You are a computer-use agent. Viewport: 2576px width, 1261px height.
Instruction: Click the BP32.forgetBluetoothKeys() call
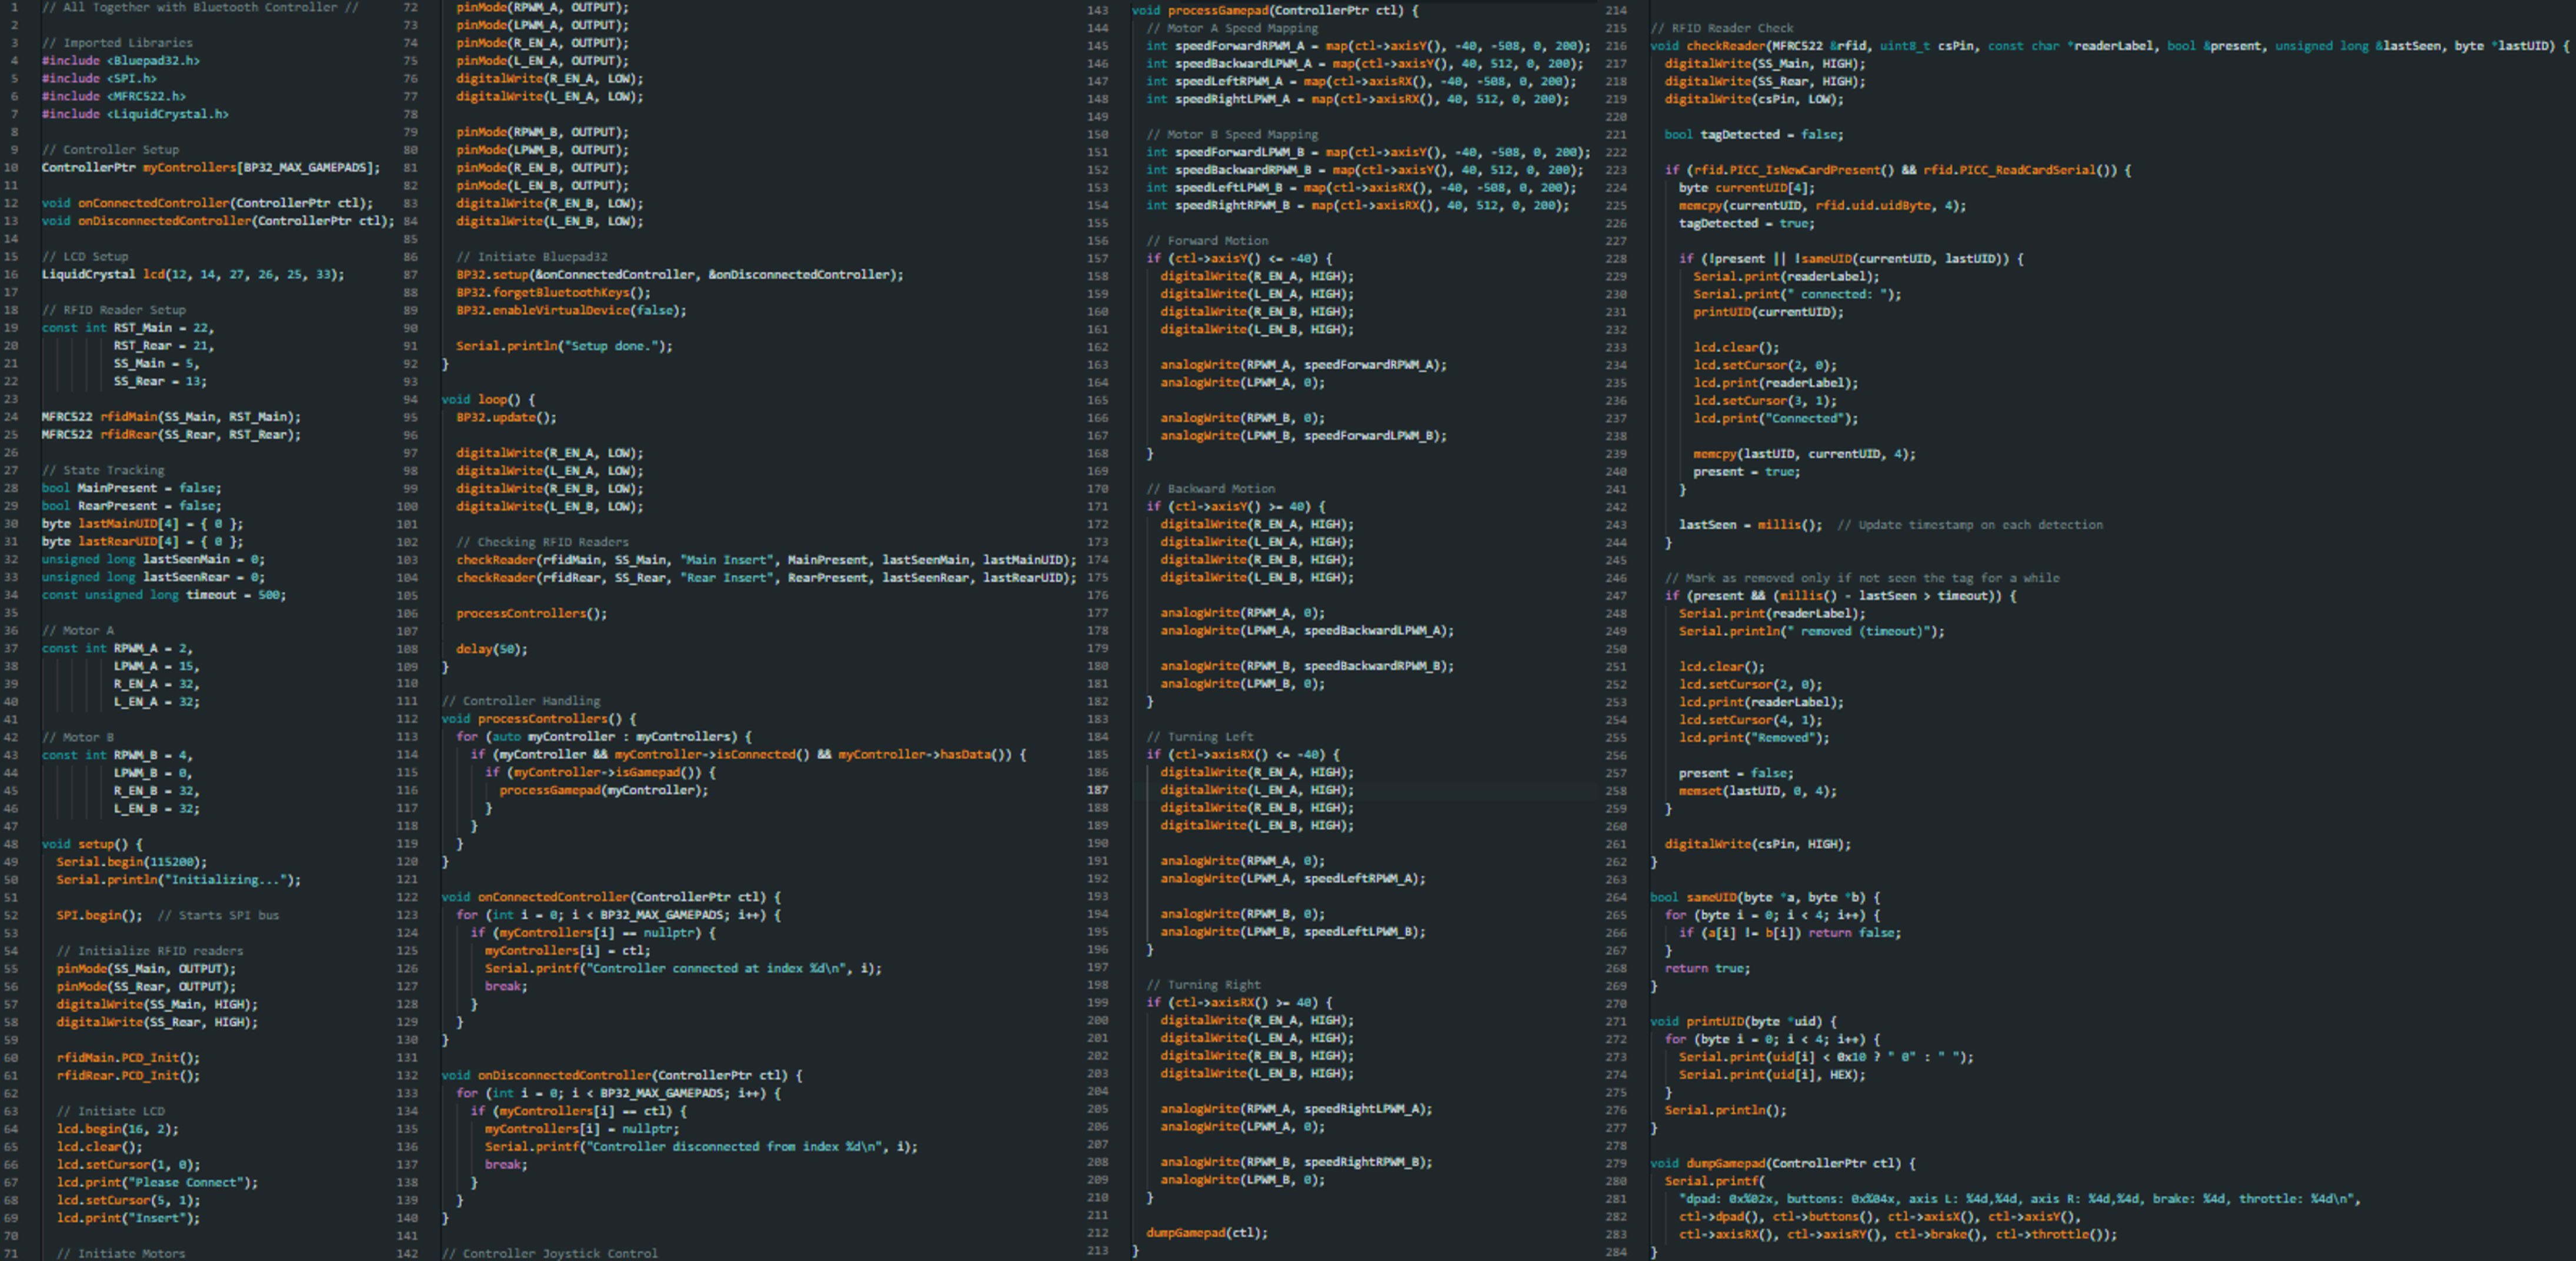[553, 293]
